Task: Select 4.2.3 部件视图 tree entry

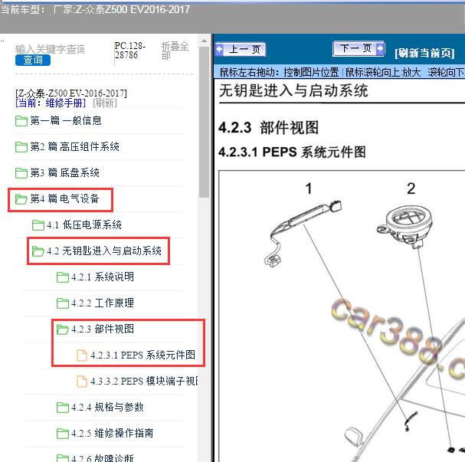Action: click(103, 329)
